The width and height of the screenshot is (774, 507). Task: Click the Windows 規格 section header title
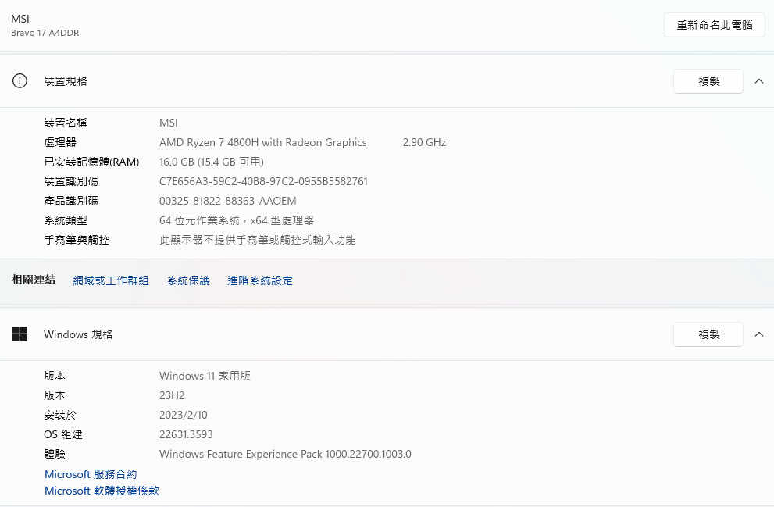point(78,334)
